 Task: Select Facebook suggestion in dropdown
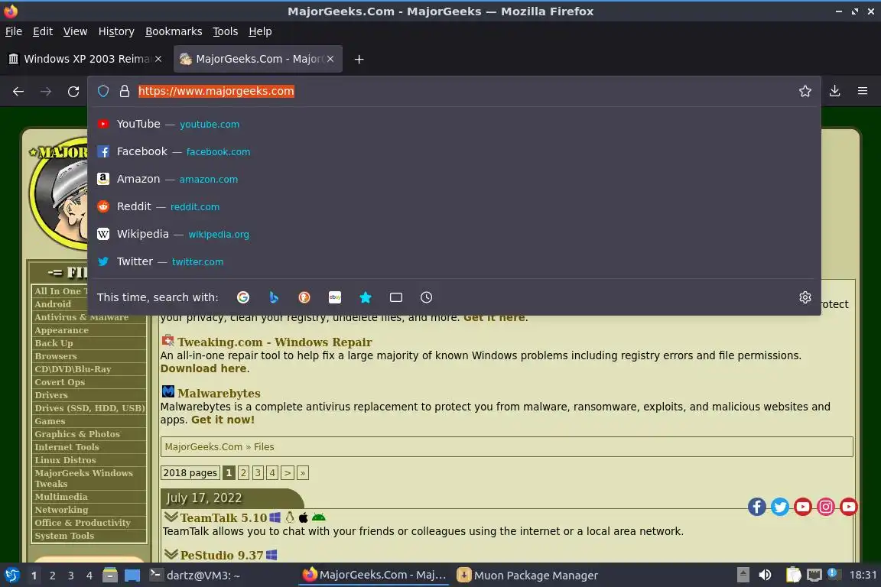454,151
